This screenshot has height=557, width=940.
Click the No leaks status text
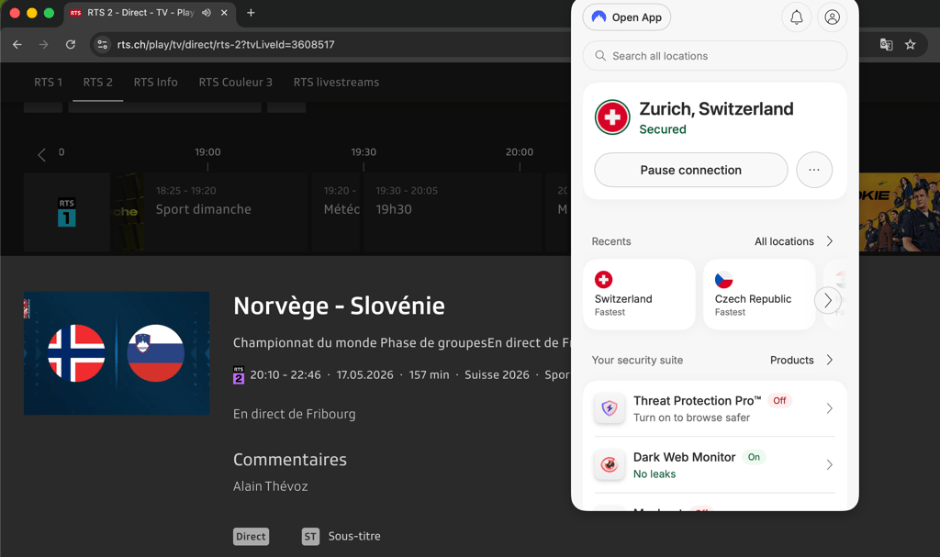[654, 473]
